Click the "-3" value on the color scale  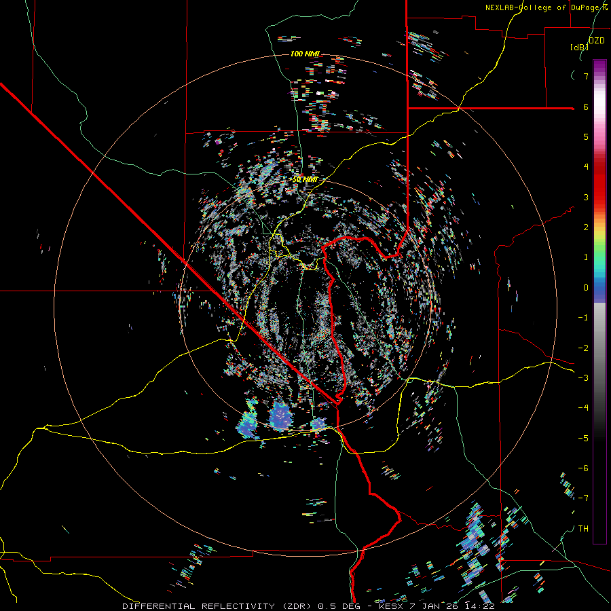click(583, 378)
